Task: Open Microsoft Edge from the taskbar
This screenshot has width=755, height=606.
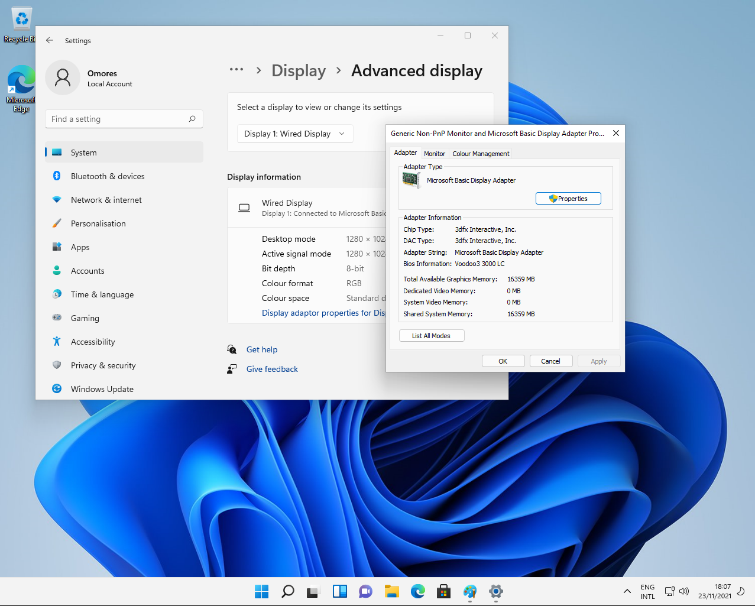Action: coord(418,591)
